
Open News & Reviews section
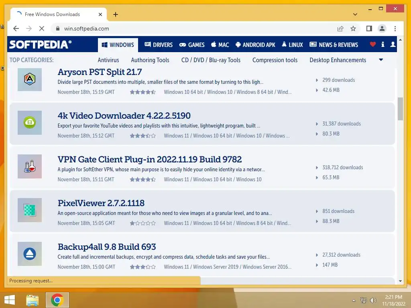pos(334,45)
